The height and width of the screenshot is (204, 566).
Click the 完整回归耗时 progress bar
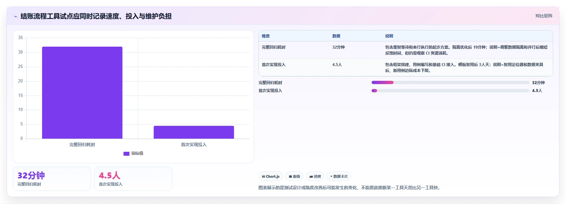pyautogui.click(x=450, y=82)
